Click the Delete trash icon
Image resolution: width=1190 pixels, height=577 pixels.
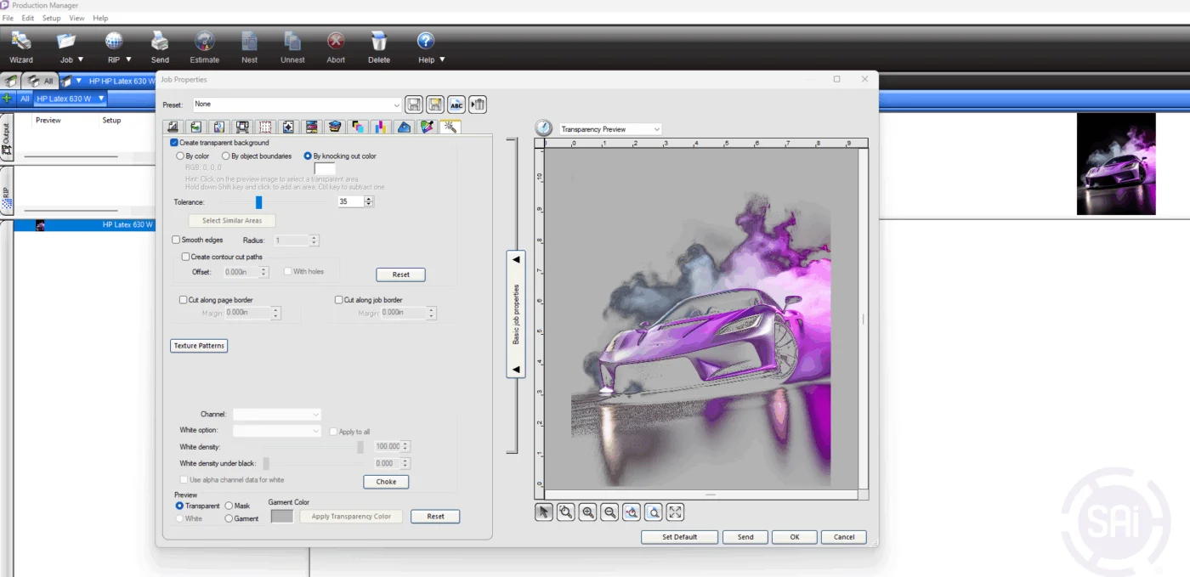379,48
